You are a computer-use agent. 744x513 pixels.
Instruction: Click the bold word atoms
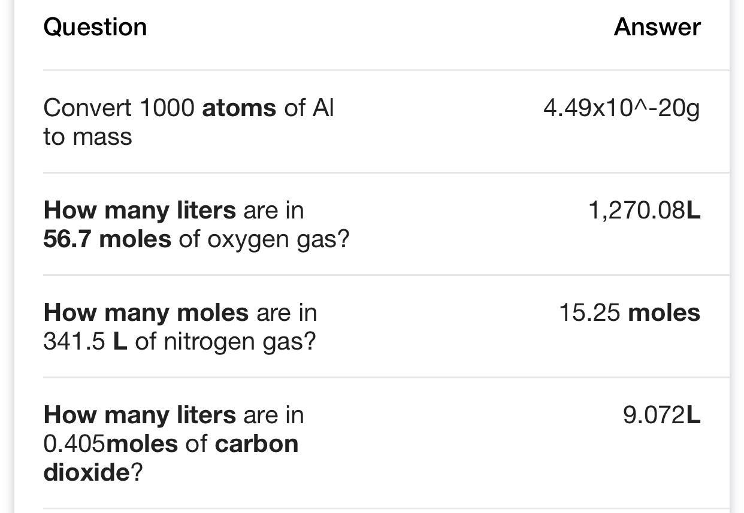tap(239, 108)
